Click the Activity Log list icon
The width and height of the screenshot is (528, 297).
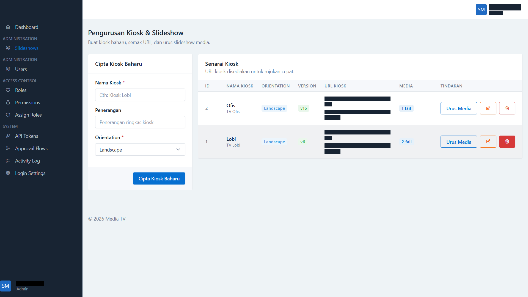(8, 161)
